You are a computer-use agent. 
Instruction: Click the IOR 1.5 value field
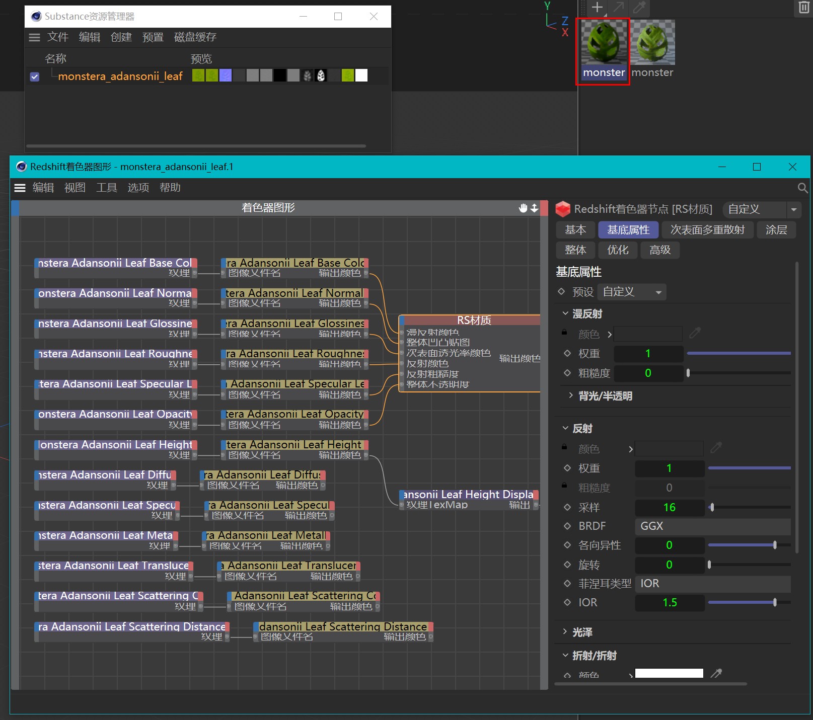click(670, 603)
